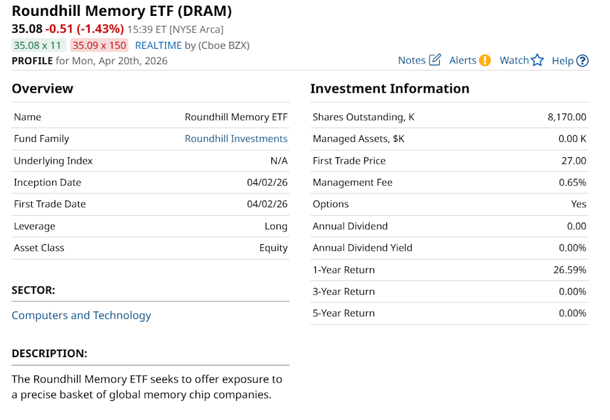Add DRAM to watchlist via star icon
The height and width of the screenshot is (420, 610).
538,60
